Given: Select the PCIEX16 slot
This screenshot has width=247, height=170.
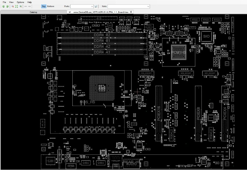Looking at the screenshot, I should [x=159, y=113].
